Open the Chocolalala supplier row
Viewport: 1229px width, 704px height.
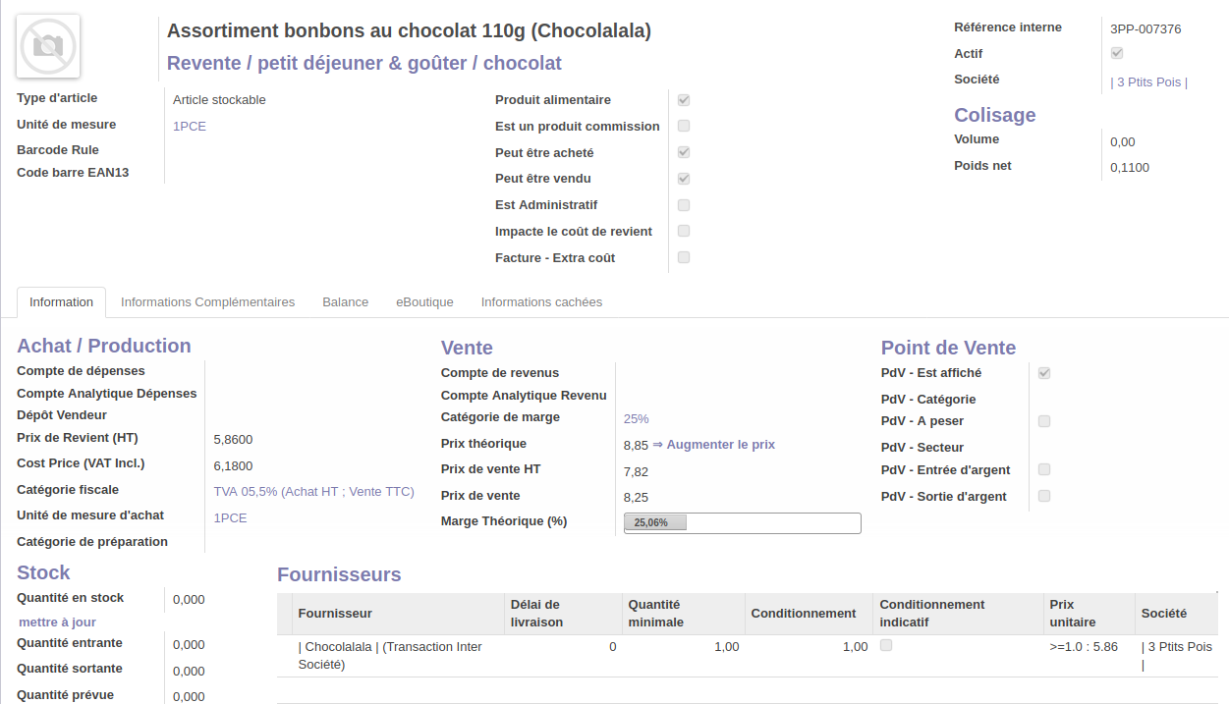(389, 655)
